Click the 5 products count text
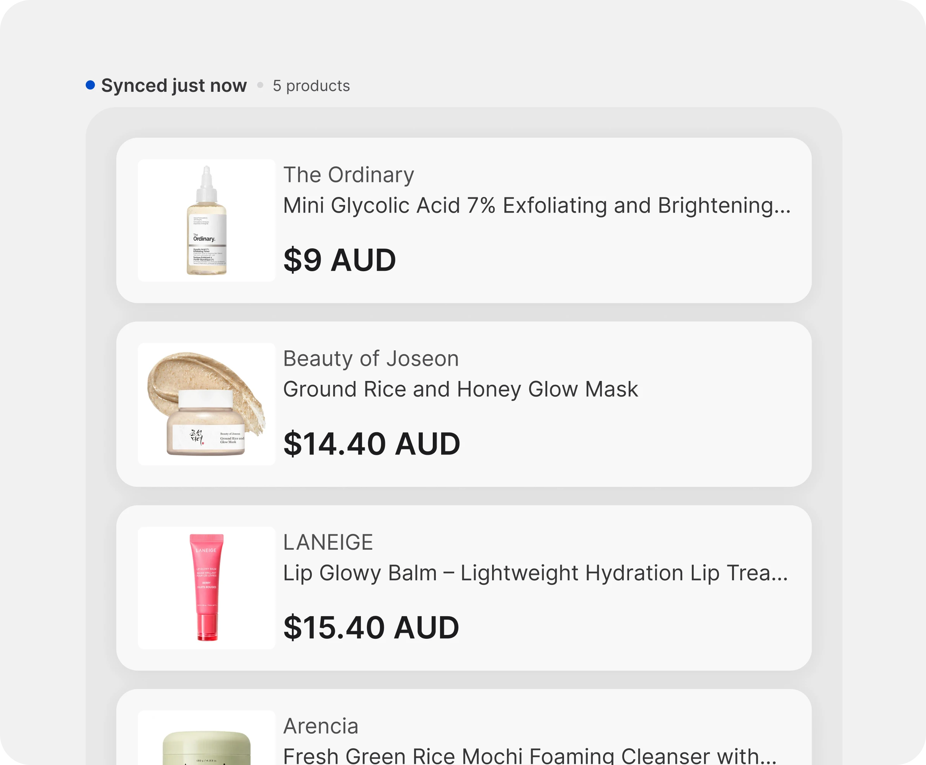This screenshot has height=765, width=926. 311,86
